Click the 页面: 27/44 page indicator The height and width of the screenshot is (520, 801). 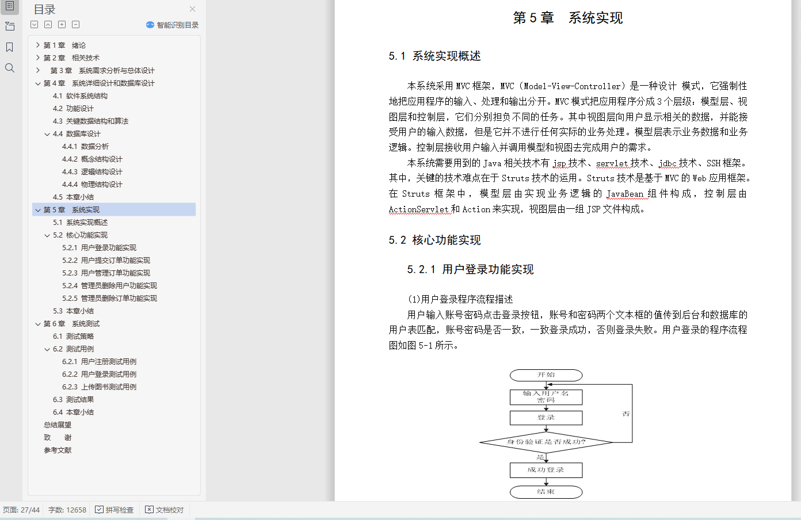pyautogui.click(x=21, y=510)
